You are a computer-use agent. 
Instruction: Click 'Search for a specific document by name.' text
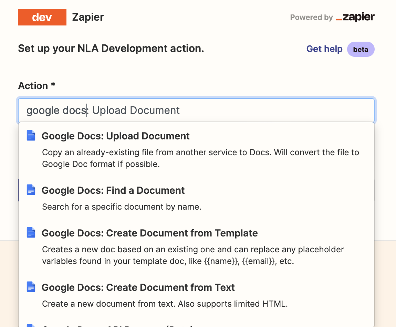pyautogui.click(x=122, y=207)
